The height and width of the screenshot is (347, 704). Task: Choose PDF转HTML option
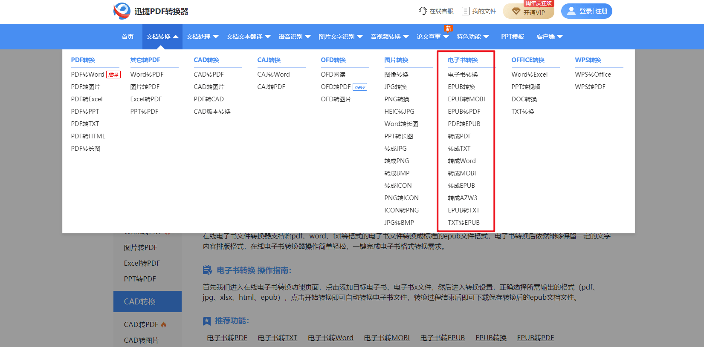coord(88,136)
